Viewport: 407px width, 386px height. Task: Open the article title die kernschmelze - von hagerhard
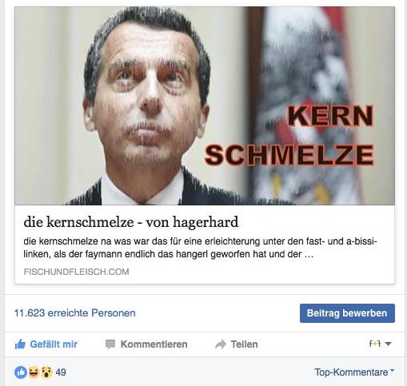(x=131, y=222)
